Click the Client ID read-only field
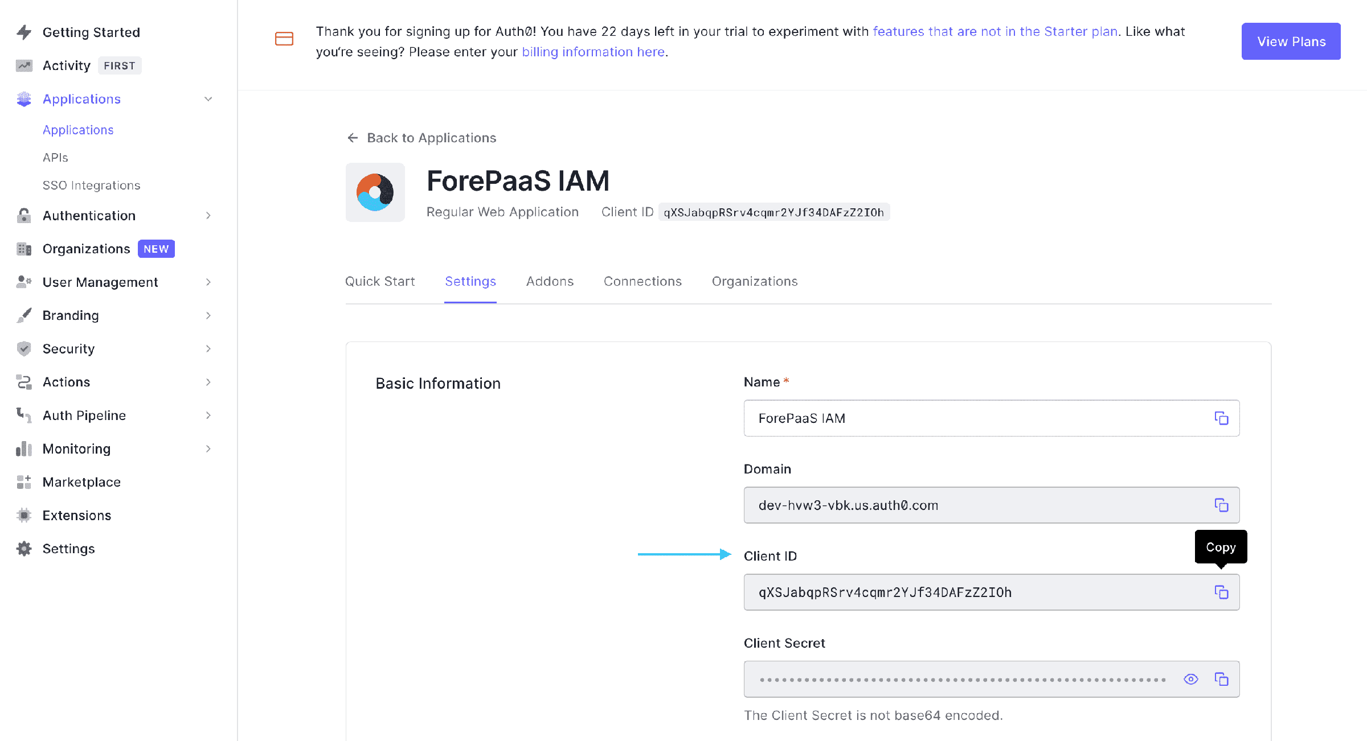Image resolution: width=1367 pixels, height=741 pixels. click(992, 592)
